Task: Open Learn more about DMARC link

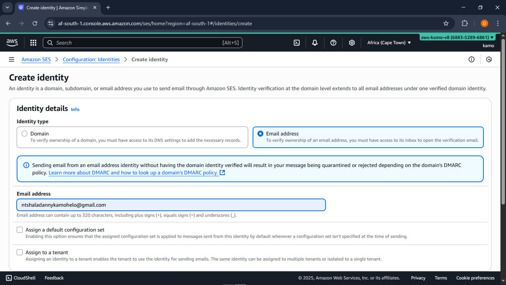Action: point(133,173)
